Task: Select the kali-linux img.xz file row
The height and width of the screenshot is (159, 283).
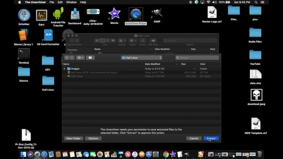Action: tap(141, 72)
